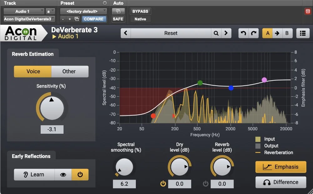This screenshot has height=194, width=313.
Task: Open the factory default preset dropdown
Action: click(x=84, y=11)
